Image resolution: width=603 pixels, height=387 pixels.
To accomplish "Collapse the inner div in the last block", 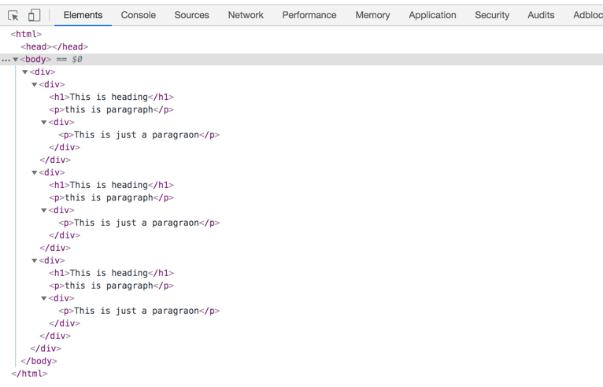I will click(x=44, y=298).
